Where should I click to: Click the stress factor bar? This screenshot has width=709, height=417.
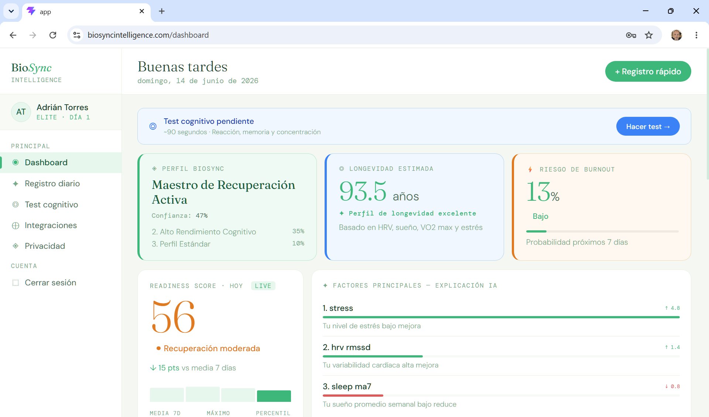501,317
